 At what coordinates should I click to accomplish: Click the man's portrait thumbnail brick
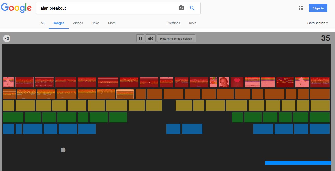click(x=224, y=82)
